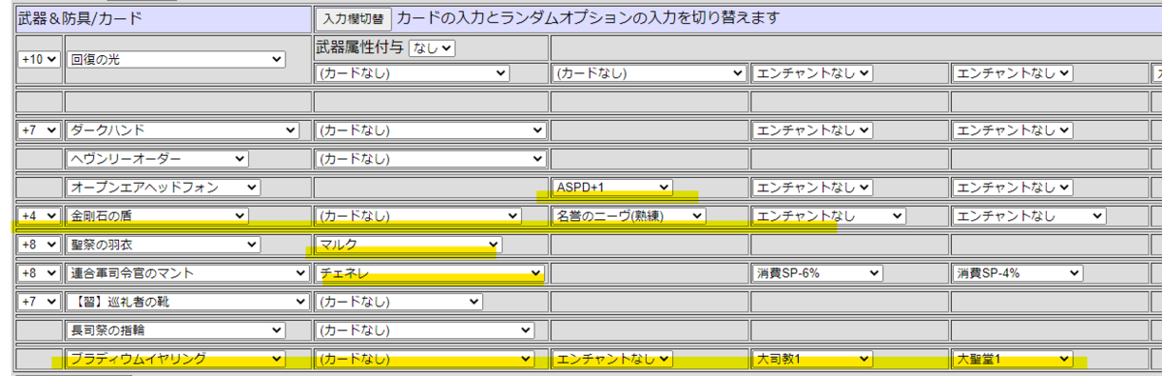Viewport: 1162px width, 376px height.
Task: Open the 連合軍司令官のマント dropdown
Action: 188,274
